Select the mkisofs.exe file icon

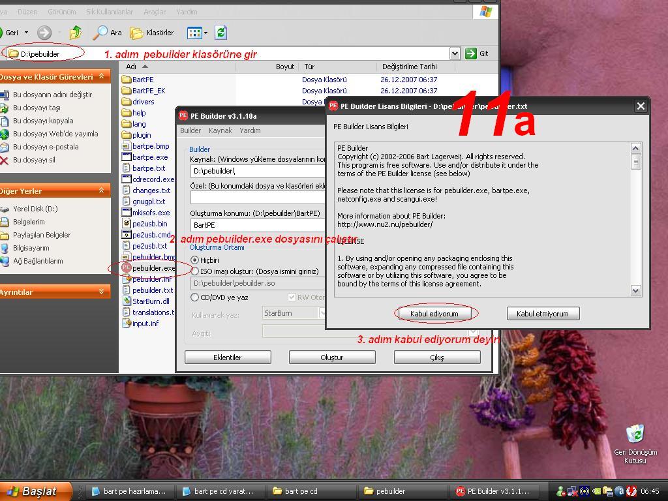coord(127,212)
